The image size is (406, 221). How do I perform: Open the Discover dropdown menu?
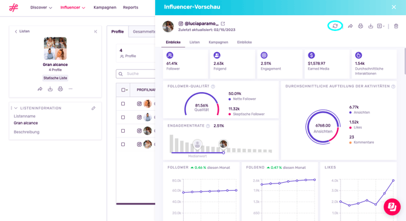(x=41, y=7)
